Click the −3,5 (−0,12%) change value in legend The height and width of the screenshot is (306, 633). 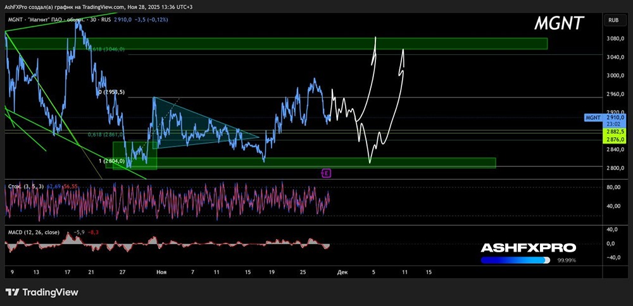coord(152,20)
